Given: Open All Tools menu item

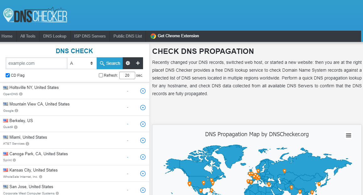Looking at the screenshot, I should coord(28,36).
